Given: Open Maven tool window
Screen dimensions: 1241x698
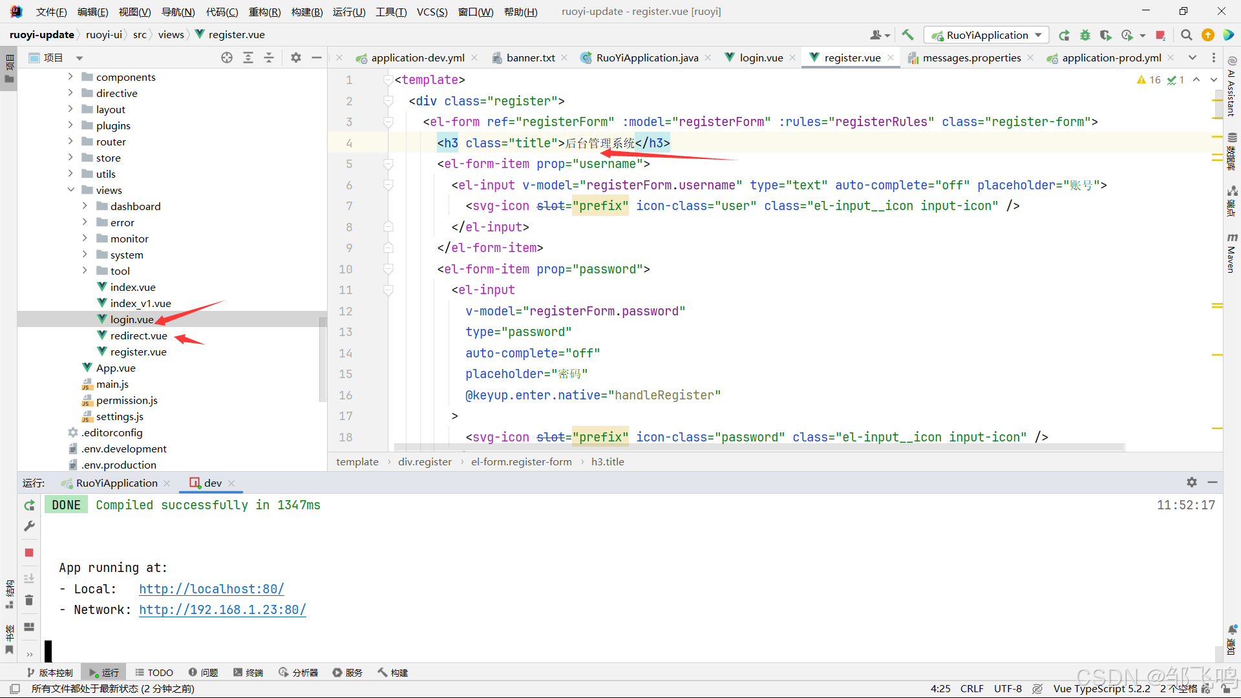Looking at the screenshot, I should (1231, 253).
